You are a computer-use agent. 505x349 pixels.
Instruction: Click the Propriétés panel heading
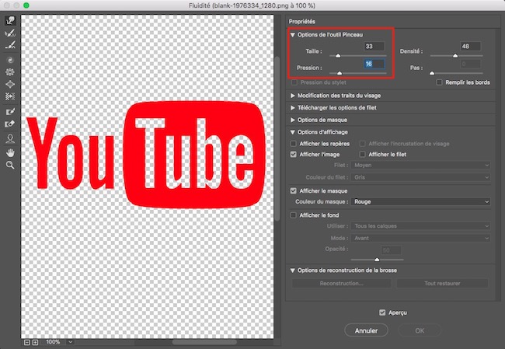[301, 22]
